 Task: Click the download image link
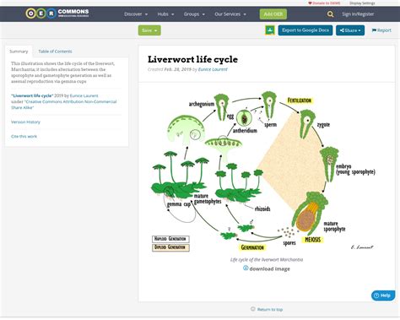(x=269, y=268)
